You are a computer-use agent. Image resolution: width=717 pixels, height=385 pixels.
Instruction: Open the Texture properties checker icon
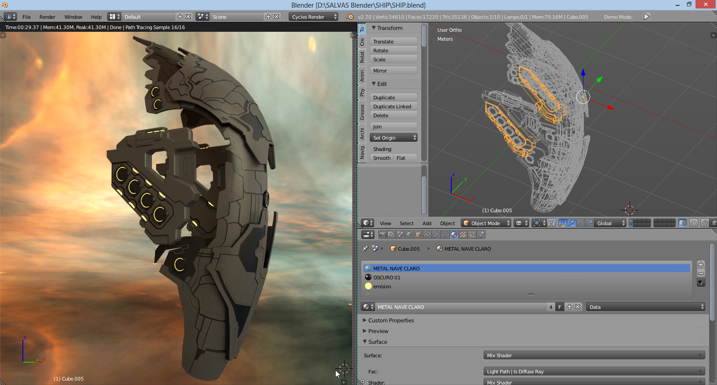pos(463,235)
